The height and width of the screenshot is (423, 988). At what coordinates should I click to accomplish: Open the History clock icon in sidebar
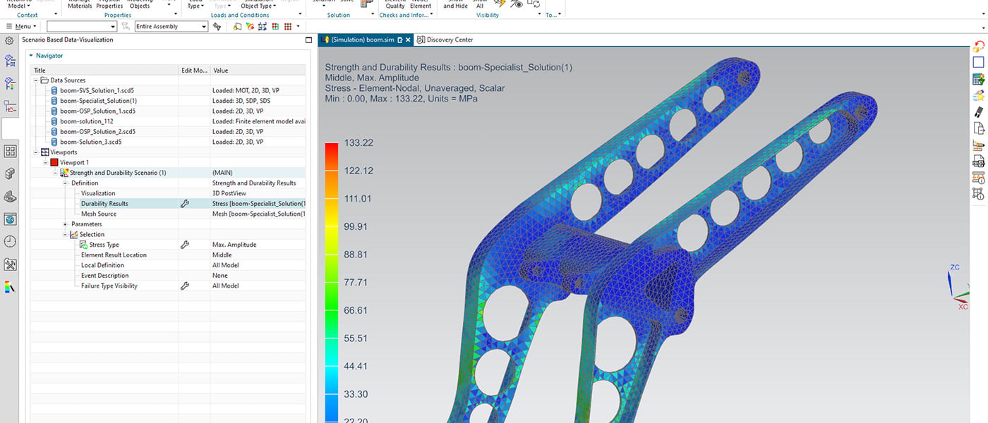10,242
